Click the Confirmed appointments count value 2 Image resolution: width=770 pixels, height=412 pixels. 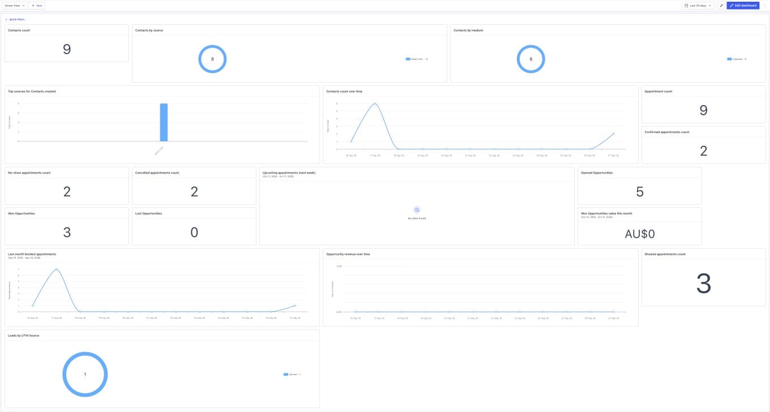pos(703,151)
